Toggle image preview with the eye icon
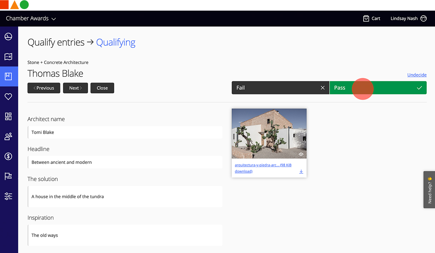 pos(301,154)
